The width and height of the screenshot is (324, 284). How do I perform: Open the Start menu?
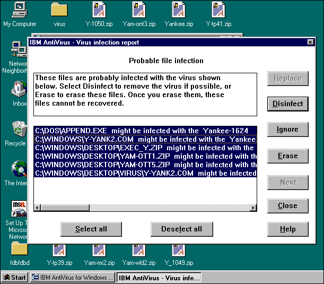click(15, 278)
